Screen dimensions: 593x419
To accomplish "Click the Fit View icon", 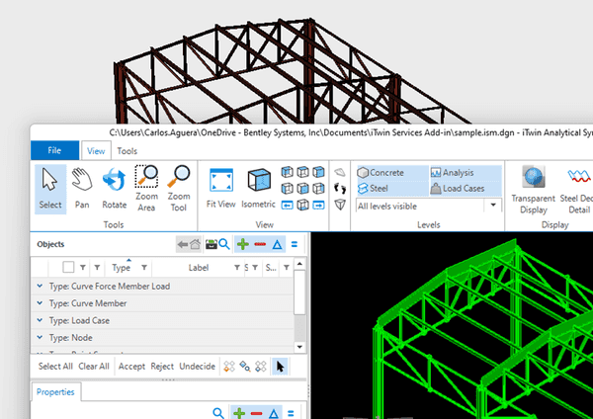I will (221, 188).
